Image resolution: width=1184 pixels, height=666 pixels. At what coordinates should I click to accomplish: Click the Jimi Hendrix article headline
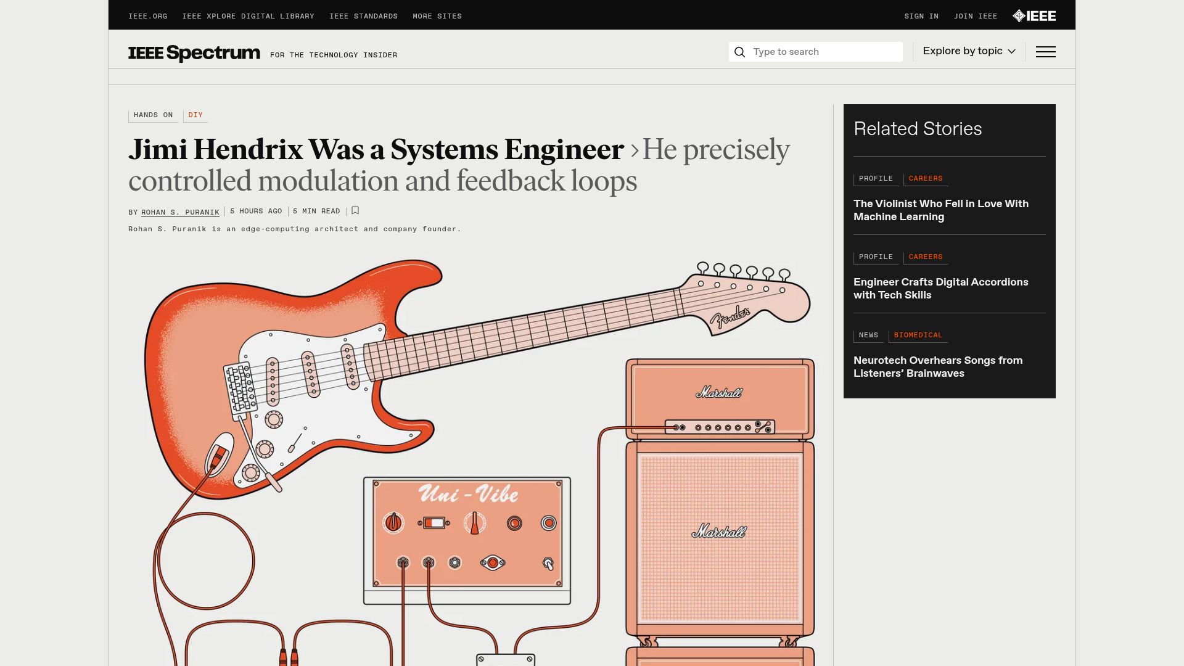point(459,165)
